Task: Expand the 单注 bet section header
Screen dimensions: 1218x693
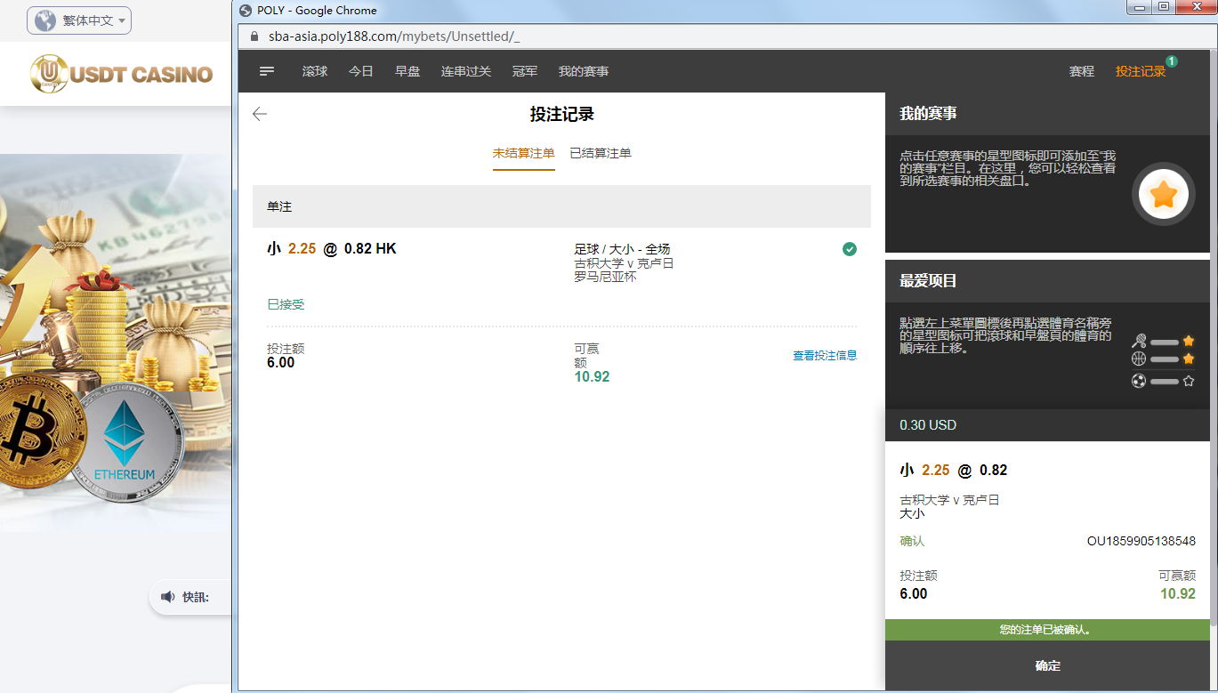Action: click(x=561, y=206)
